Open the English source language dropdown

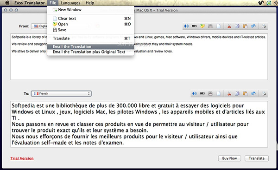tap(39, 26)
